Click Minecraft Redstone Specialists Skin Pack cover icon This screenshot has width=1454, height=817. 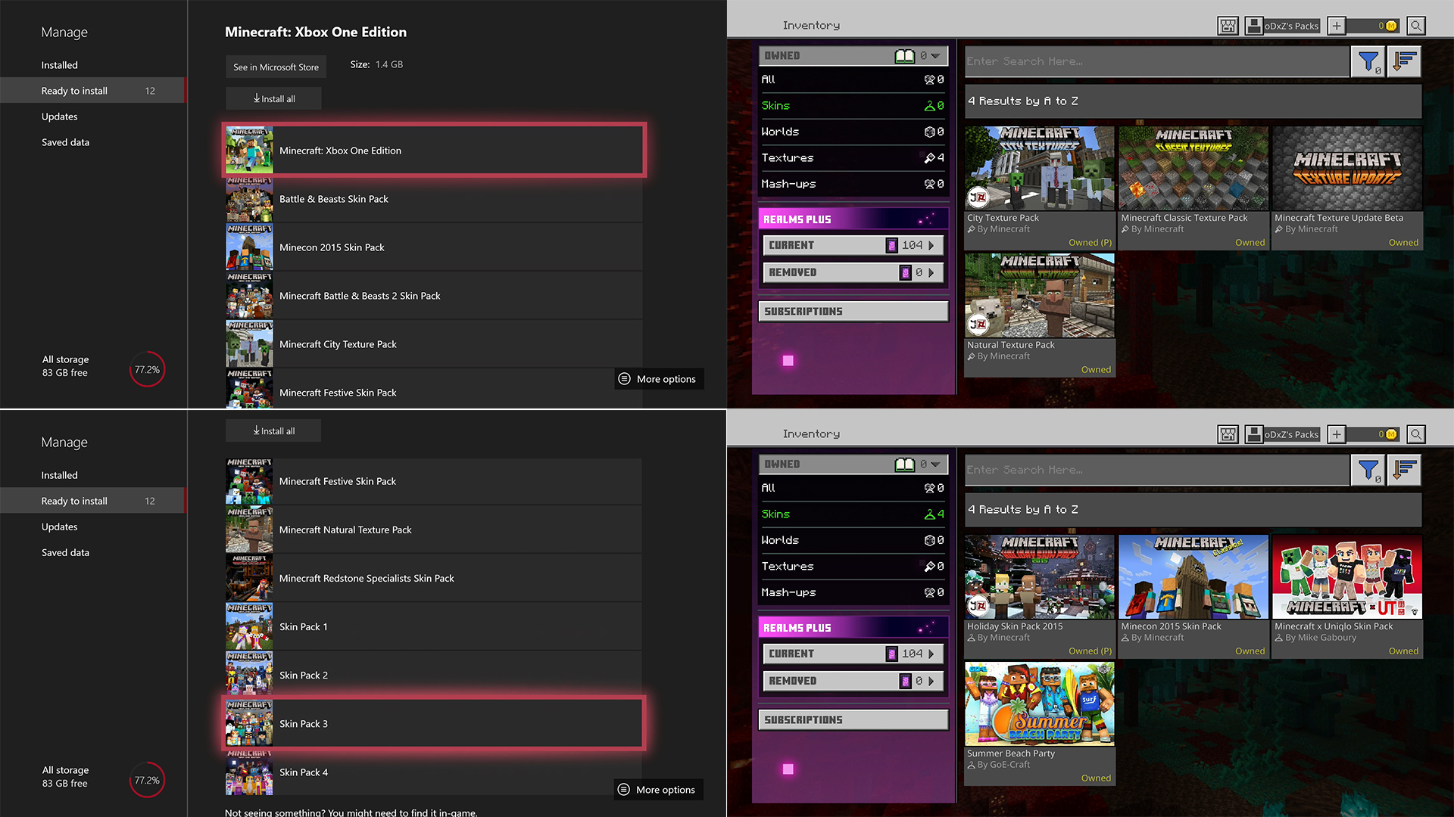click(249, 579)
